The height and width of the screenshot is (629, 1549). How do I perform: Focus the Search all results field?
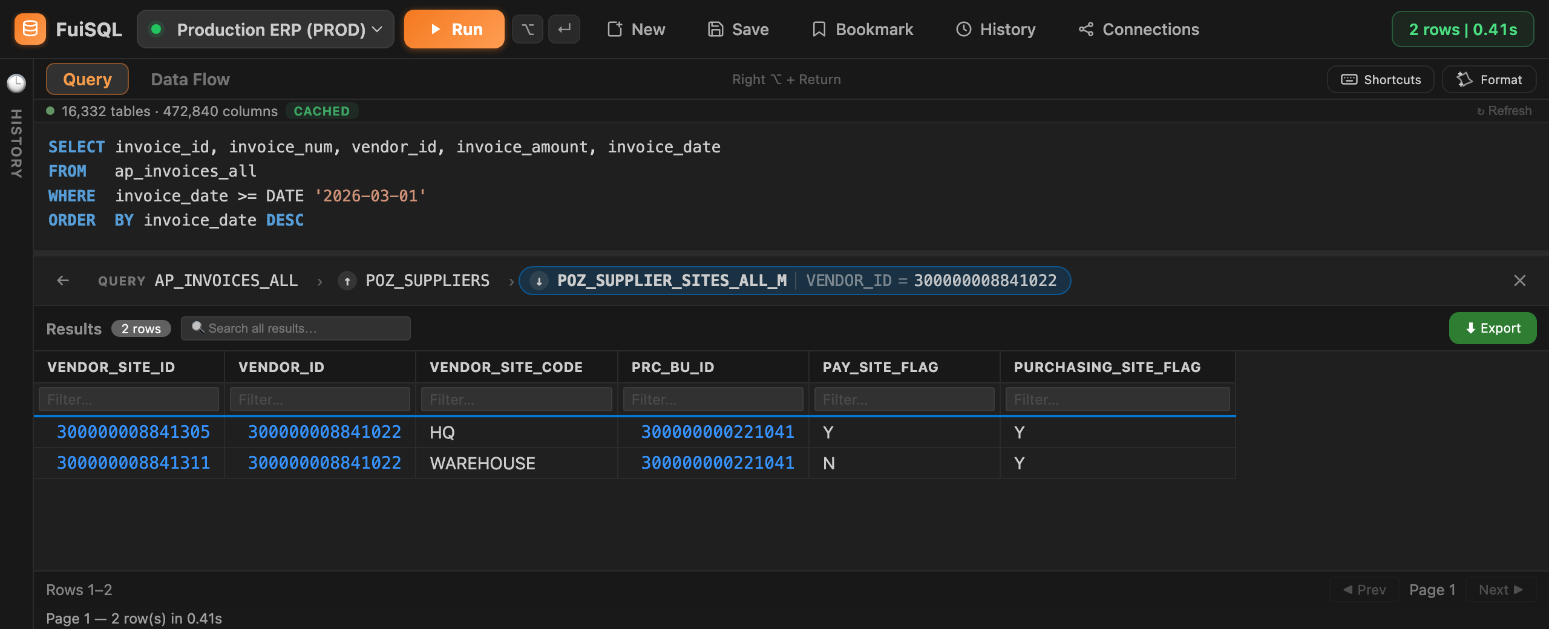pos(296,328)
